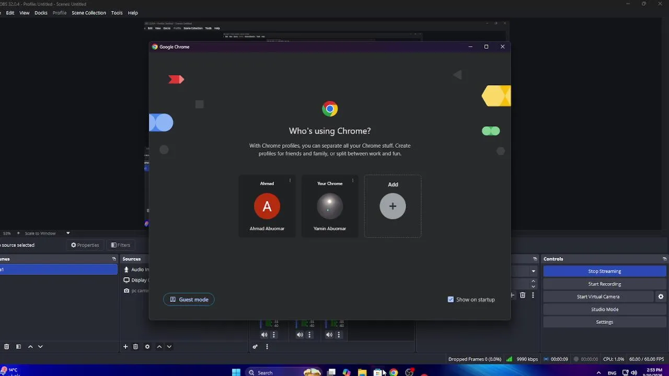
Task: Open the Help menu
Action: coord(133,13)
